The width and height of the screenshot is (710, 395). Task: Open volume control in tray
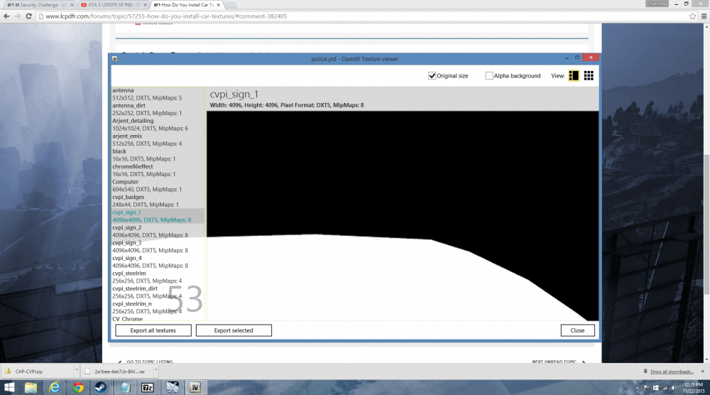pos(674,388)
